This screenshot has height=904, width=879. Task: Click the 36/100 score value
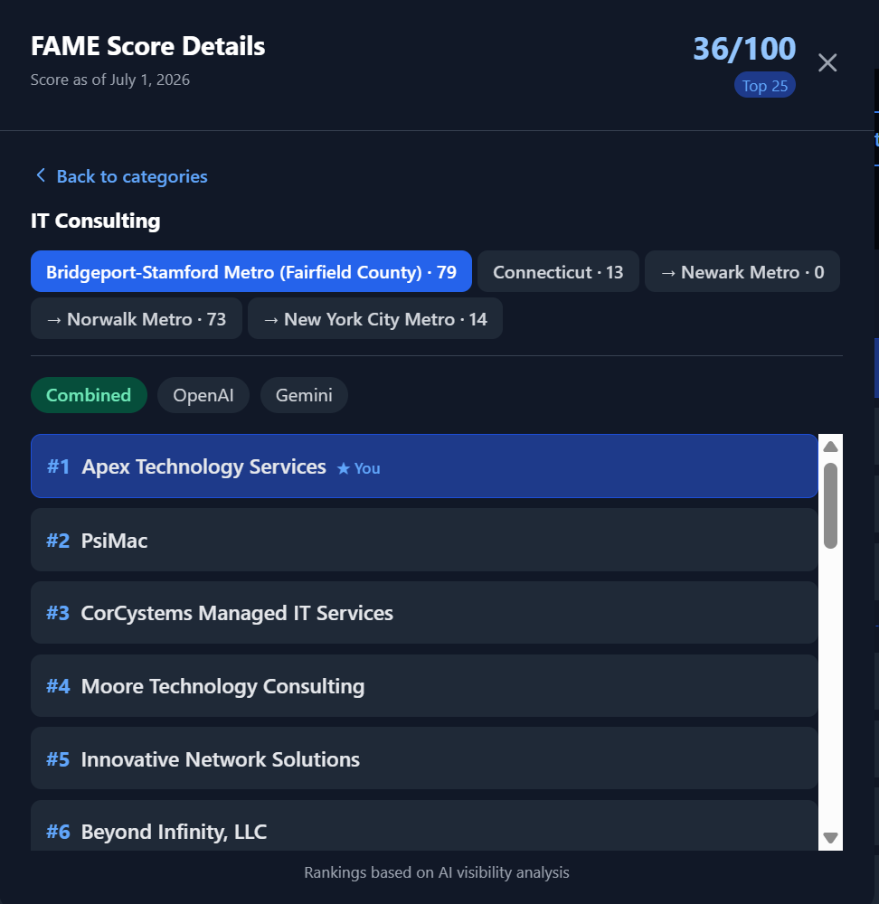tap(744, 49)
